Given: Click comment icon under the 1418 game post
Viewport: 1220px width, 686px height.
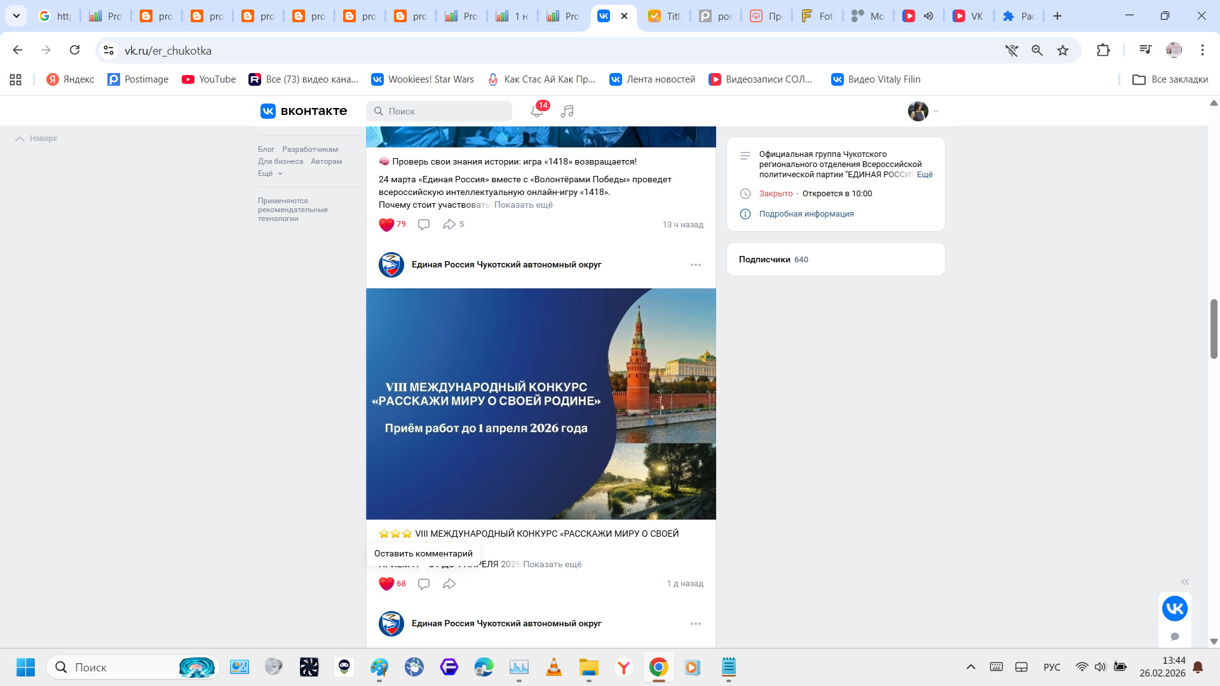Looking at the screenshot, I should [424, 225].
